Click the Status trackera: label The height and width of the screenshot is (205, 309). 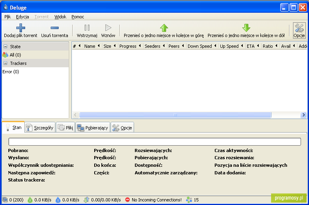tap(26, 180)
